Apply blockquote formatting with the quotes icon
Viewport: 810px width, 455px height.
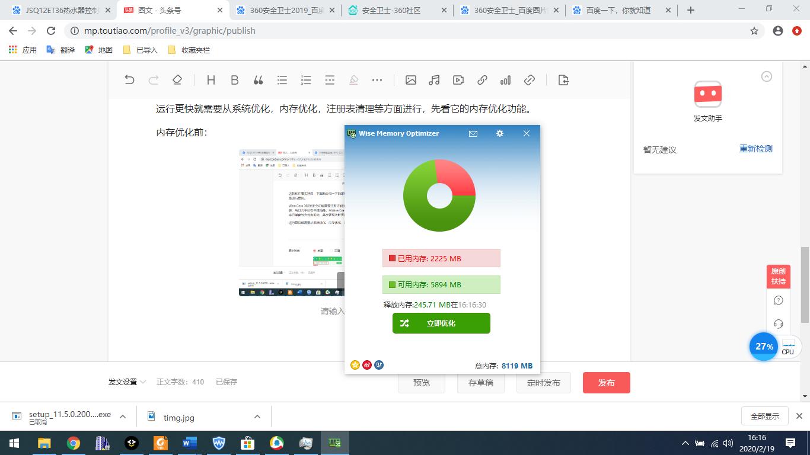[258, 79]
